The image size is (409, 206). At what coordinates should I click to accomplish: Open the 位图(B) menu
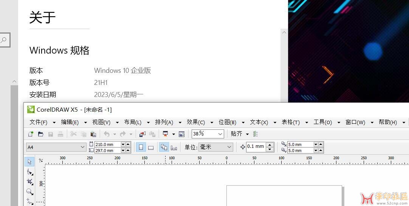click(228, 122)
